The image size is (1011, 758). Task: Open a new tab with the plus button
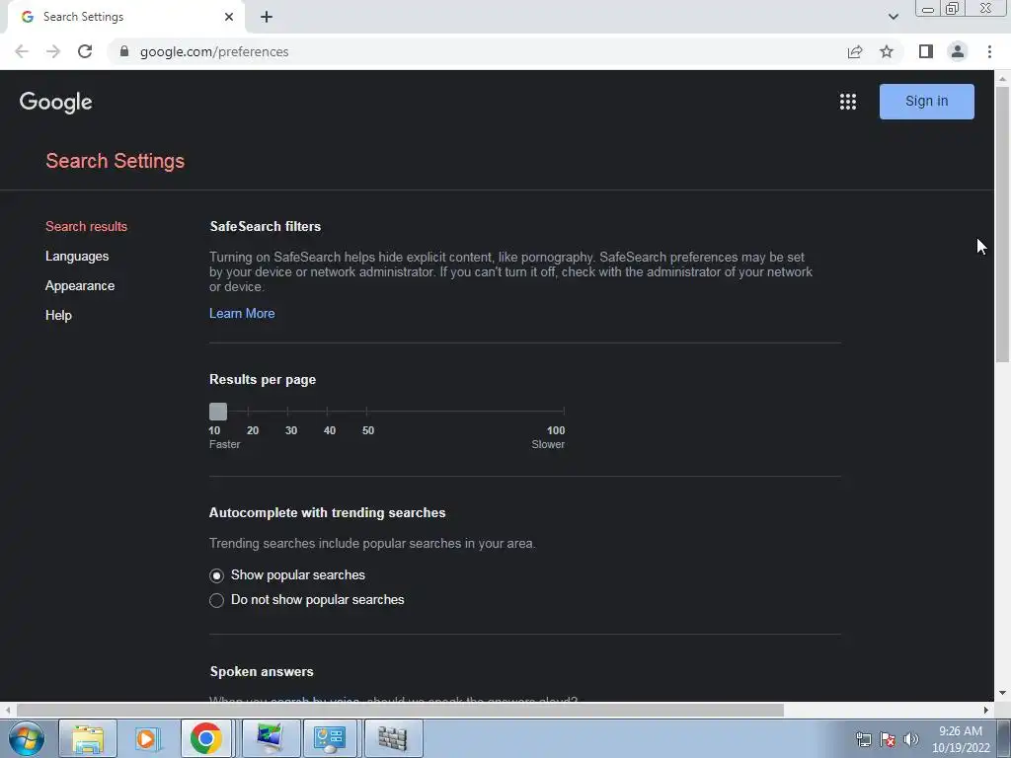pos(267,17)
